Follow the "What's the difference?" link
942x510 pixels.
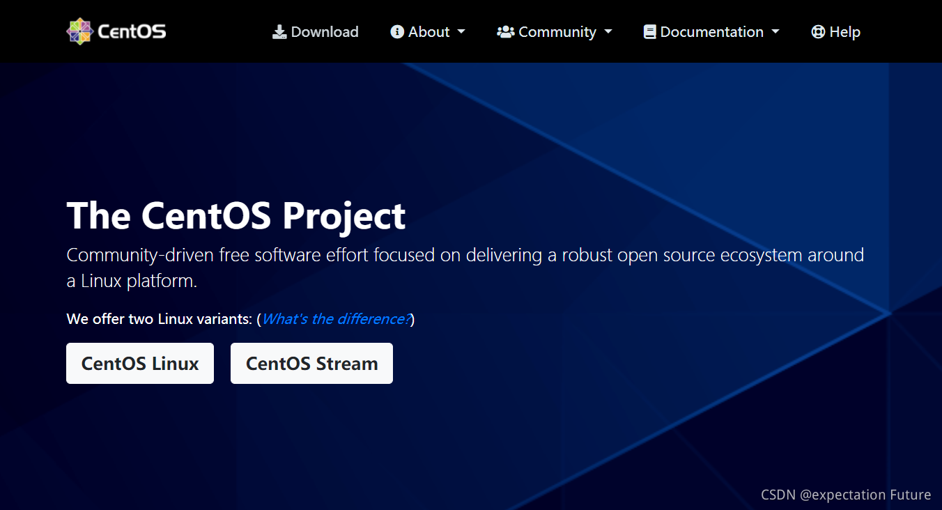tap(336, 319)
